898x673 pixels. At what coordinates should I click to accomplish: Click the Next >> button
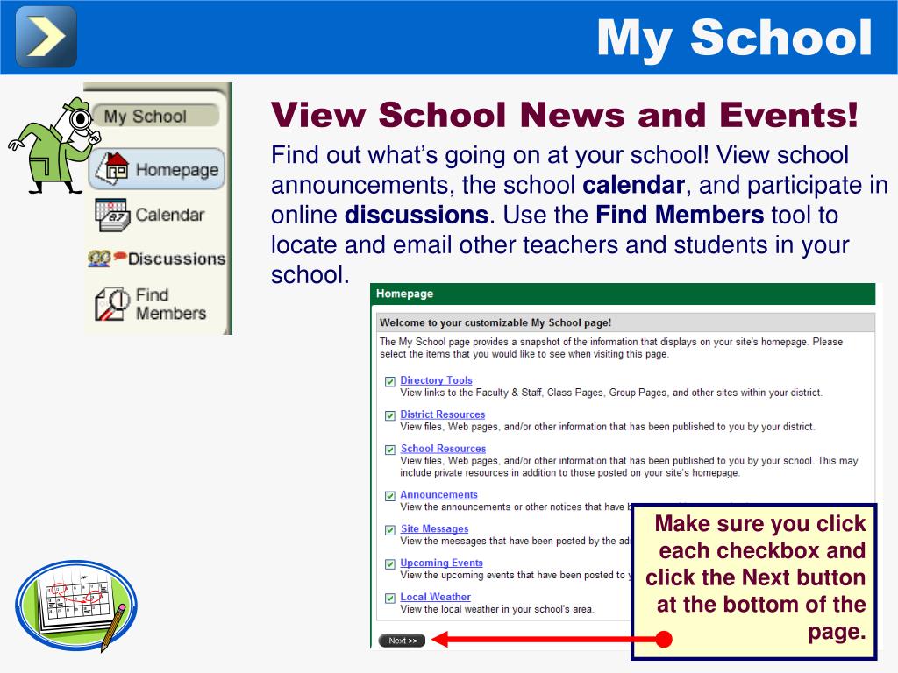click(402, 641)
